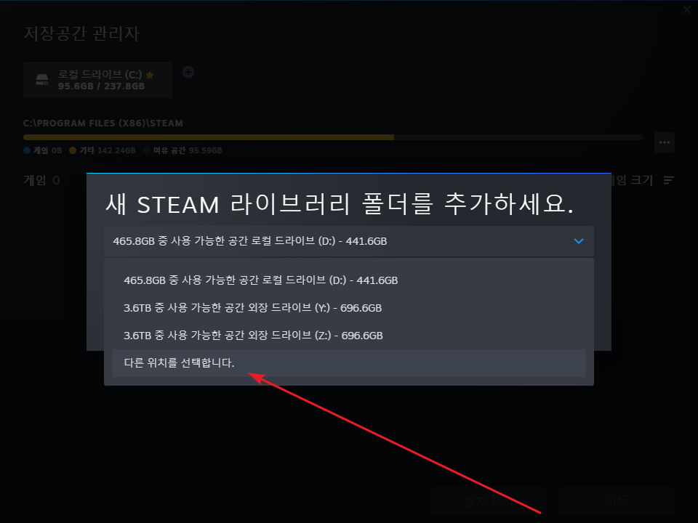Click the sort icon beside 게임 크기
698x523 pixels.
click(669, 180)
